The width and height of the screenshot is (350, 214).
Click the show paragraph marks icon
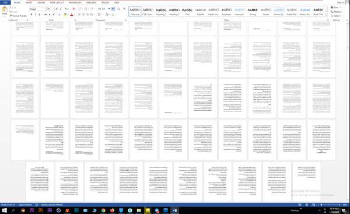[x=124, y=9]
